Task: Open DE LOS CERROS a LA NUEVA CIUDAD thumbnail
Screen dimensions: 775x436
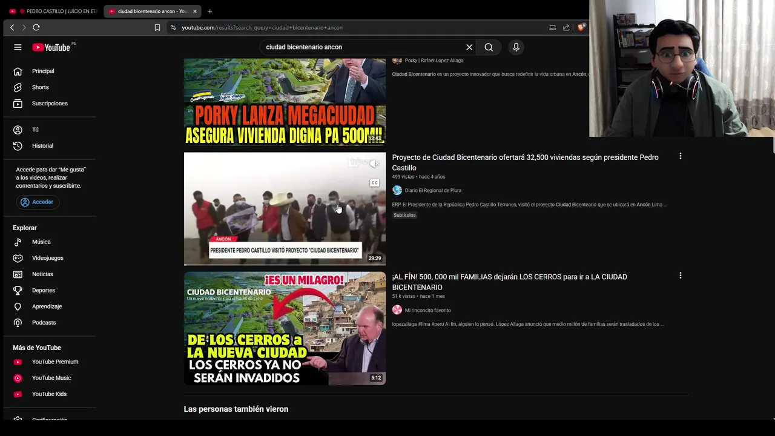Action: [x=285, y=328]
